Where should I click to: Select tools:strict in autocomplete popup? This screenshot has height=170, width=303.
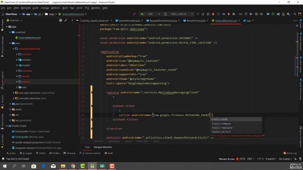click(236, 132)
